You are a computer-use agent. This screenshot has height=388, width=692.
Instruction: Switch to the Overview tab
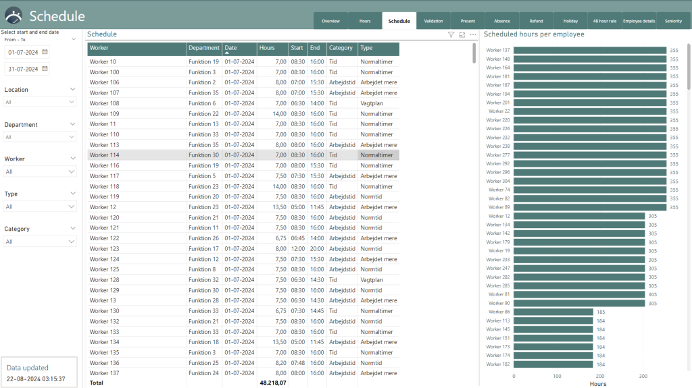[x=330, y=21]
